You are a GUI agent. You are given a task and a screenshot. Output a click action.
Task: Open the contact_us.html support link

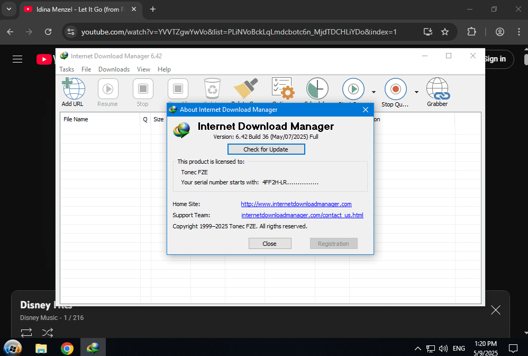pyautogui.click(x=302, y=215)
